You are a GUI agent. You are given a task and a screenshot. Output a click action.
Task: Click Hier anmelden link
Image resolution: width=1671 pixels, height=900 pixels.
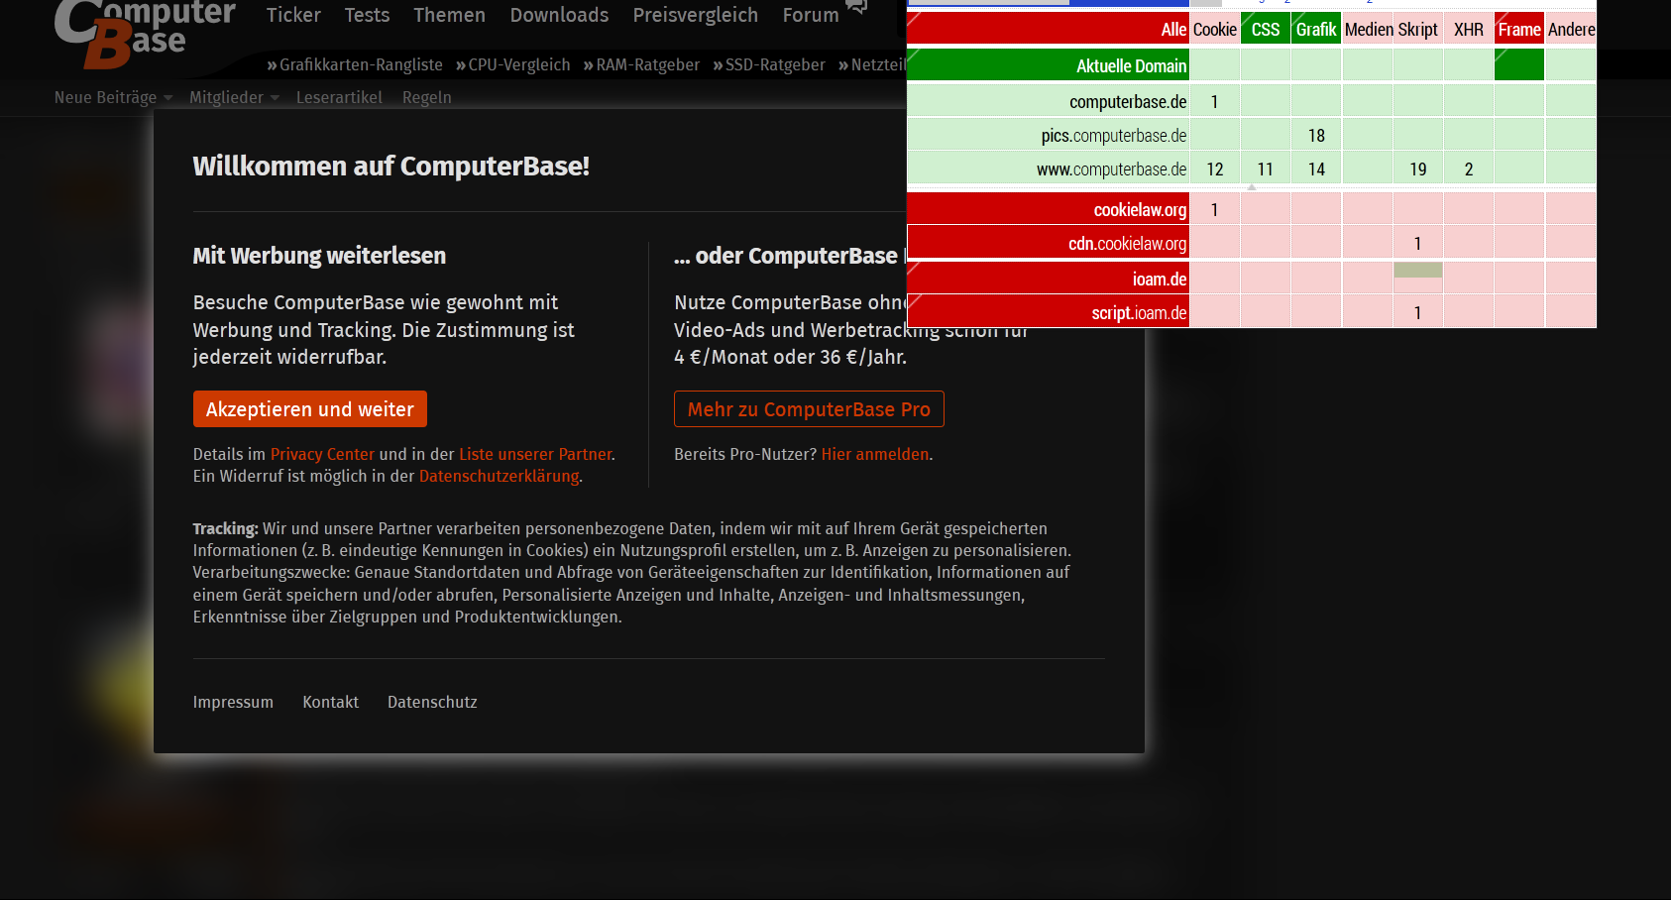point(875,454)
